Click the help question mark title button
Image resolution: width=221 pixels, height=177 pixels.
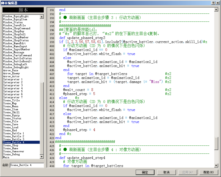(x=213, y=3)
